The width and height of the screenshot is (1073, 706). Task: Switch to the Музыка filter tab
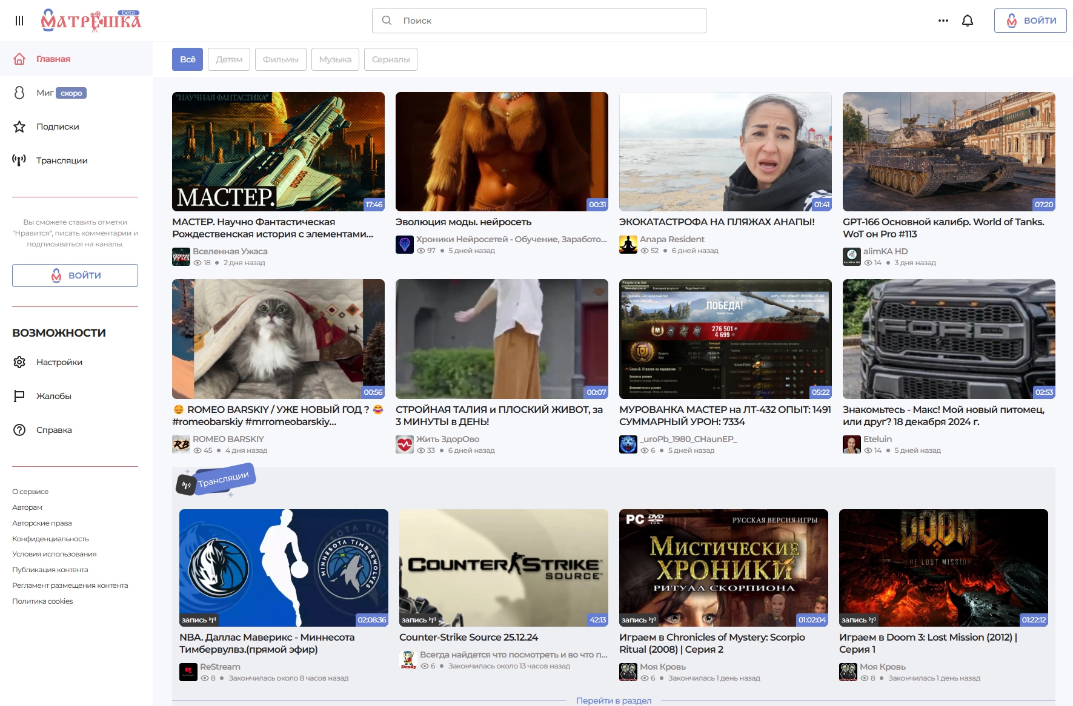(335, 59)
